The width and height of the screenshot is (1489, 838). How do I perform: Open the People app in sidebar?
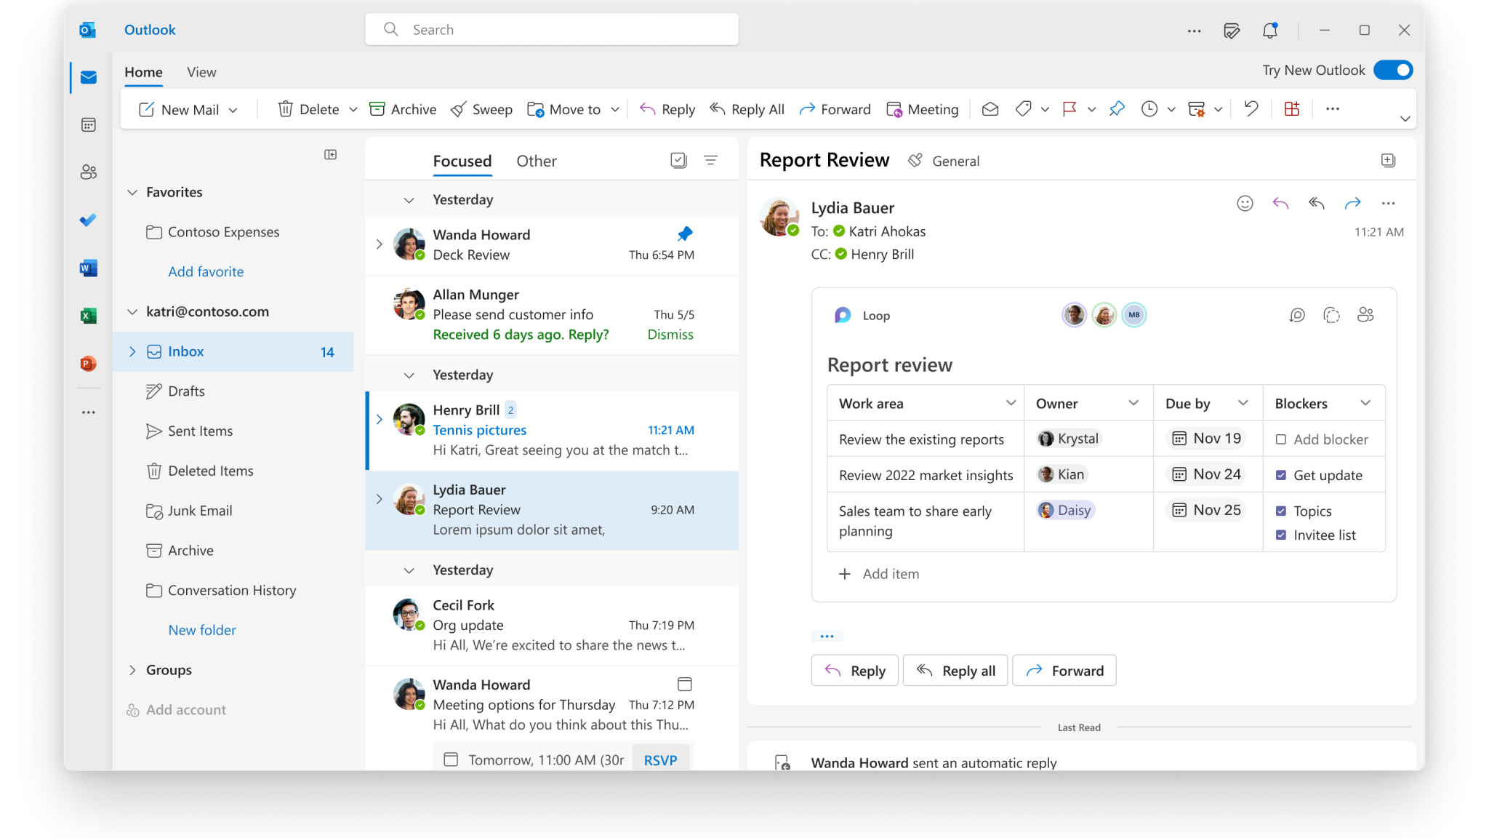[89, 172]
